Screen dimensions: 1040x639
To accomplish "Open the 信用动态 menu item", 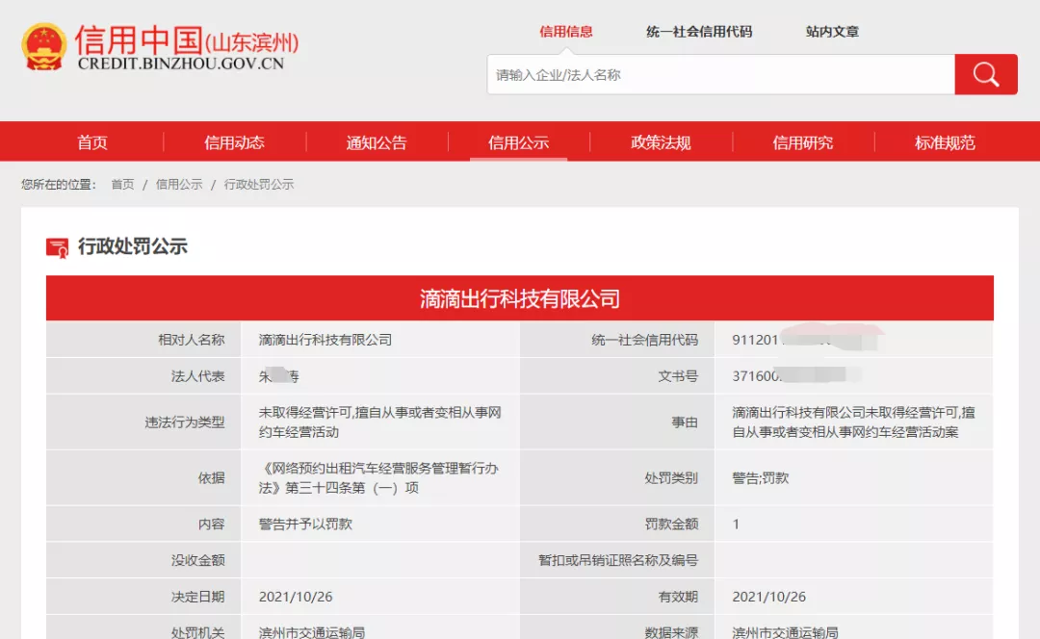I will 234,142.
